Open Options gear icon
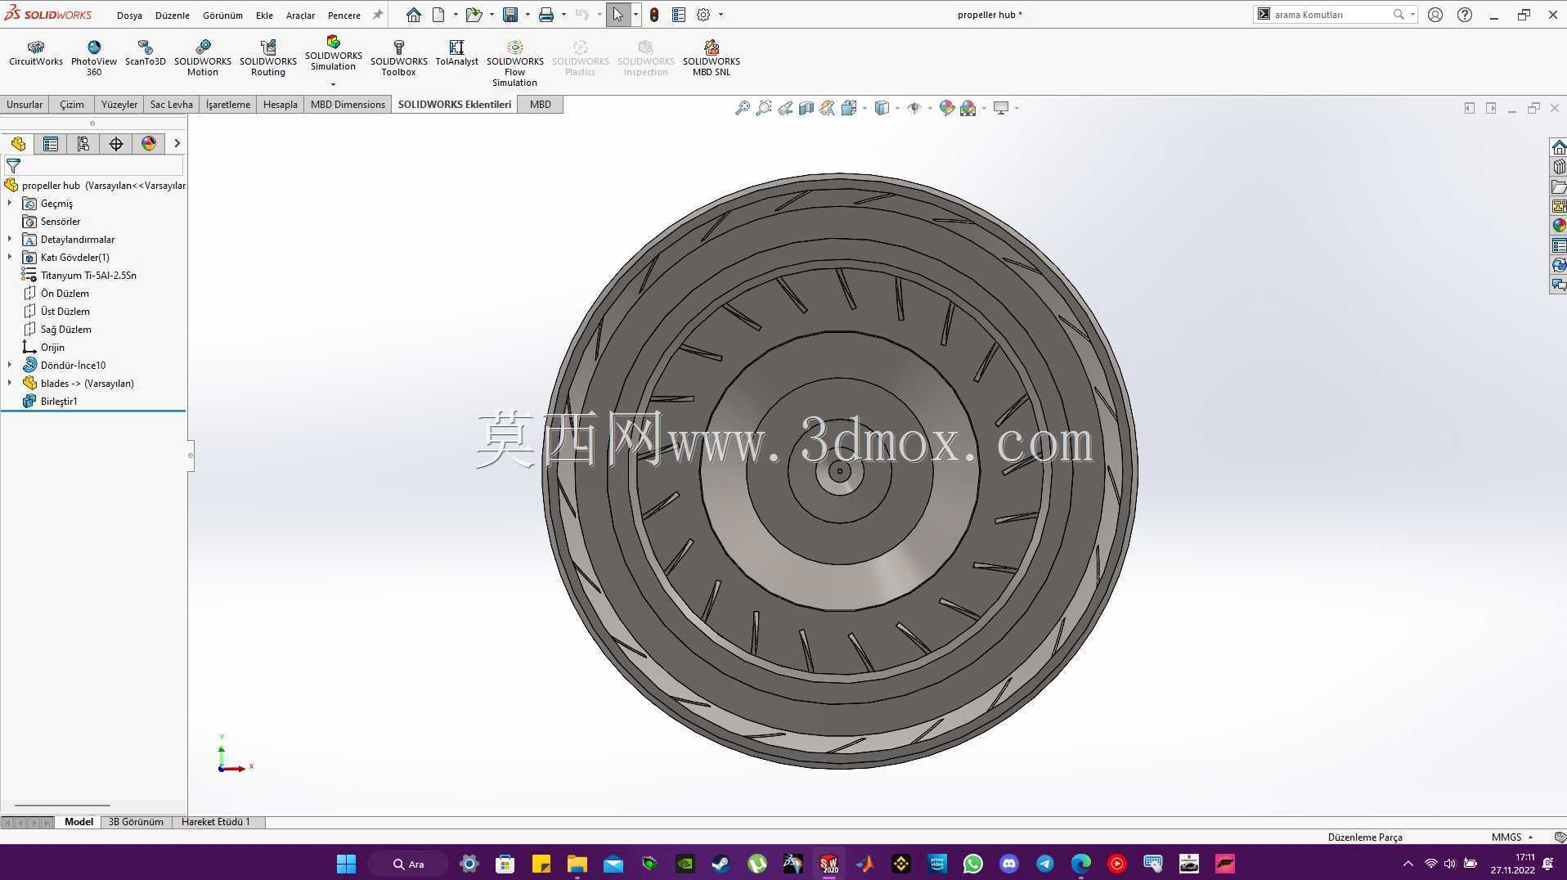Screen dimensions: 1567x880 703,15
